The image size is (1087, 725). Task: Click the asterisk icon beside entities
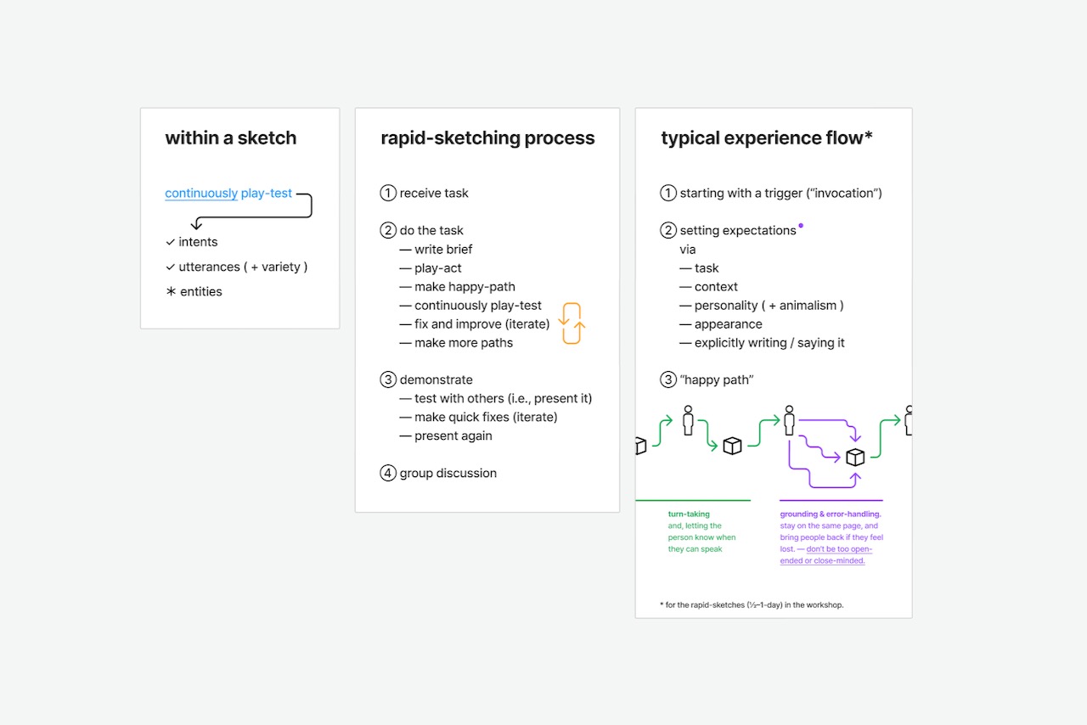pos(171,292)
